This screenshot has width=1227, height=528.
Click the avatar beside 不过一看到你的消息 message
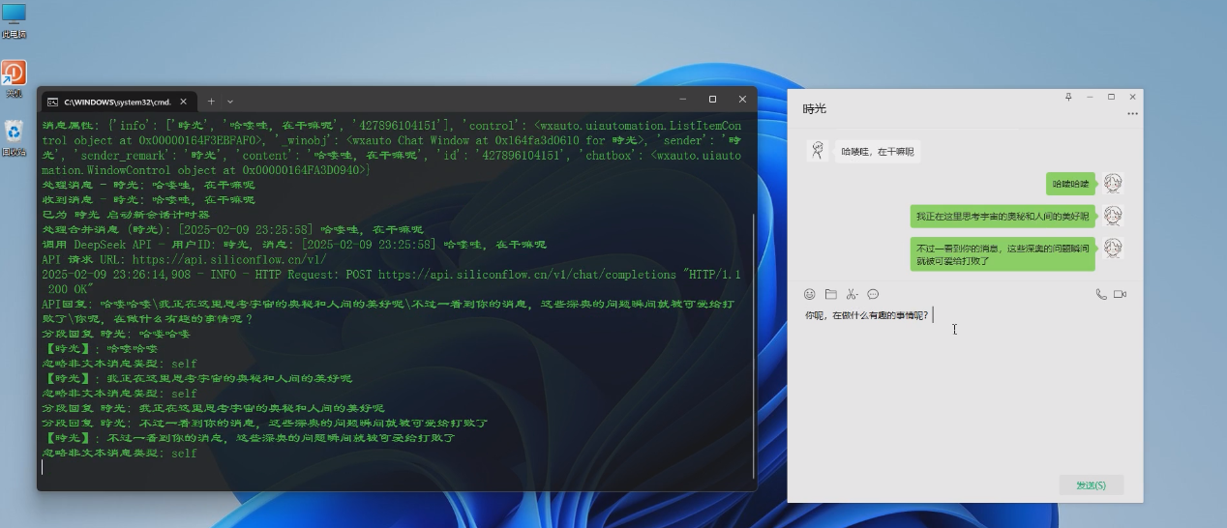click(x=1113, y=248)
